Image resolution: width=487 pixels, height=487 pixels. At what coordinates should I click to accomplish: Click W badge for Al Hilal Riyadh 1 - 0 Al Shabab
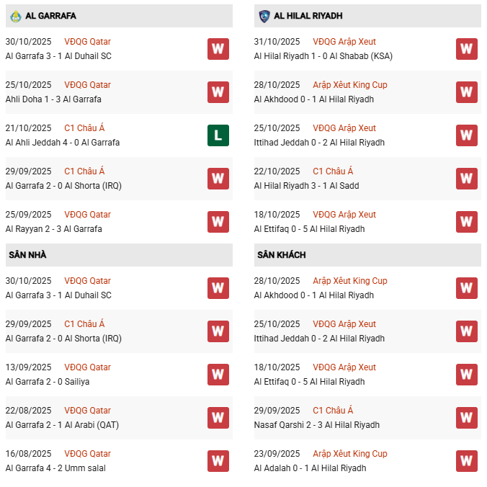[467, 49]
